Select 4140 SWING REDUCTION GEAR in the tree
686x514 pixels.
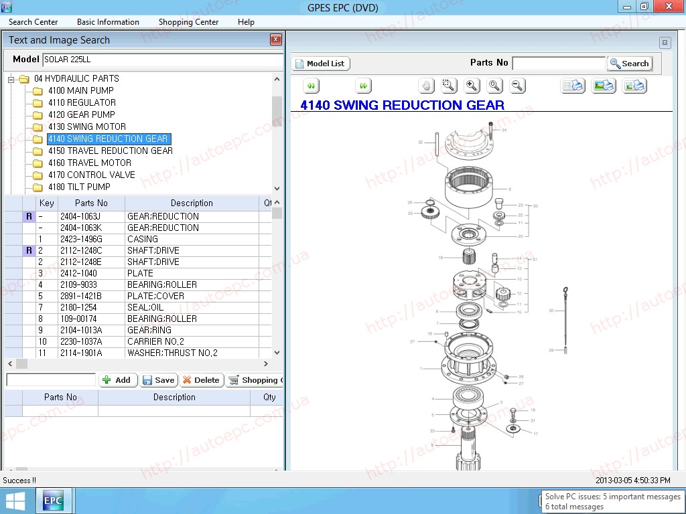(109, 139)
